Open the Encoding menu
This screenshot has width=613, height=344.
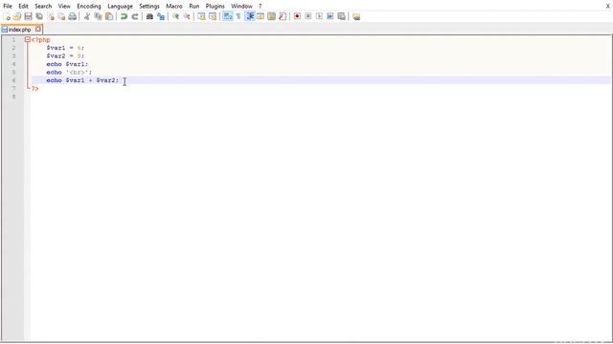89,6
